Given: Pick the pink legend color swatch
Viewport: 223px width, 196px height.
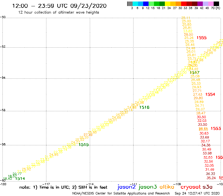Looking at the screenshot, I should pos(211,4).
